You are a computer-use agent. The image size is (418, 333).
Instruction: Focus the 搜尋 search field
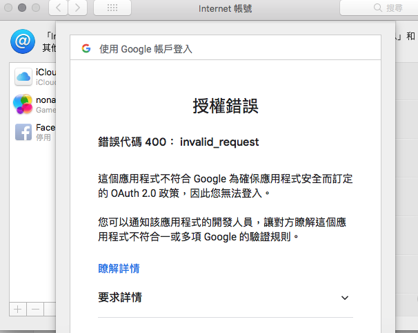pyautogui.click(x=380, y=8)
